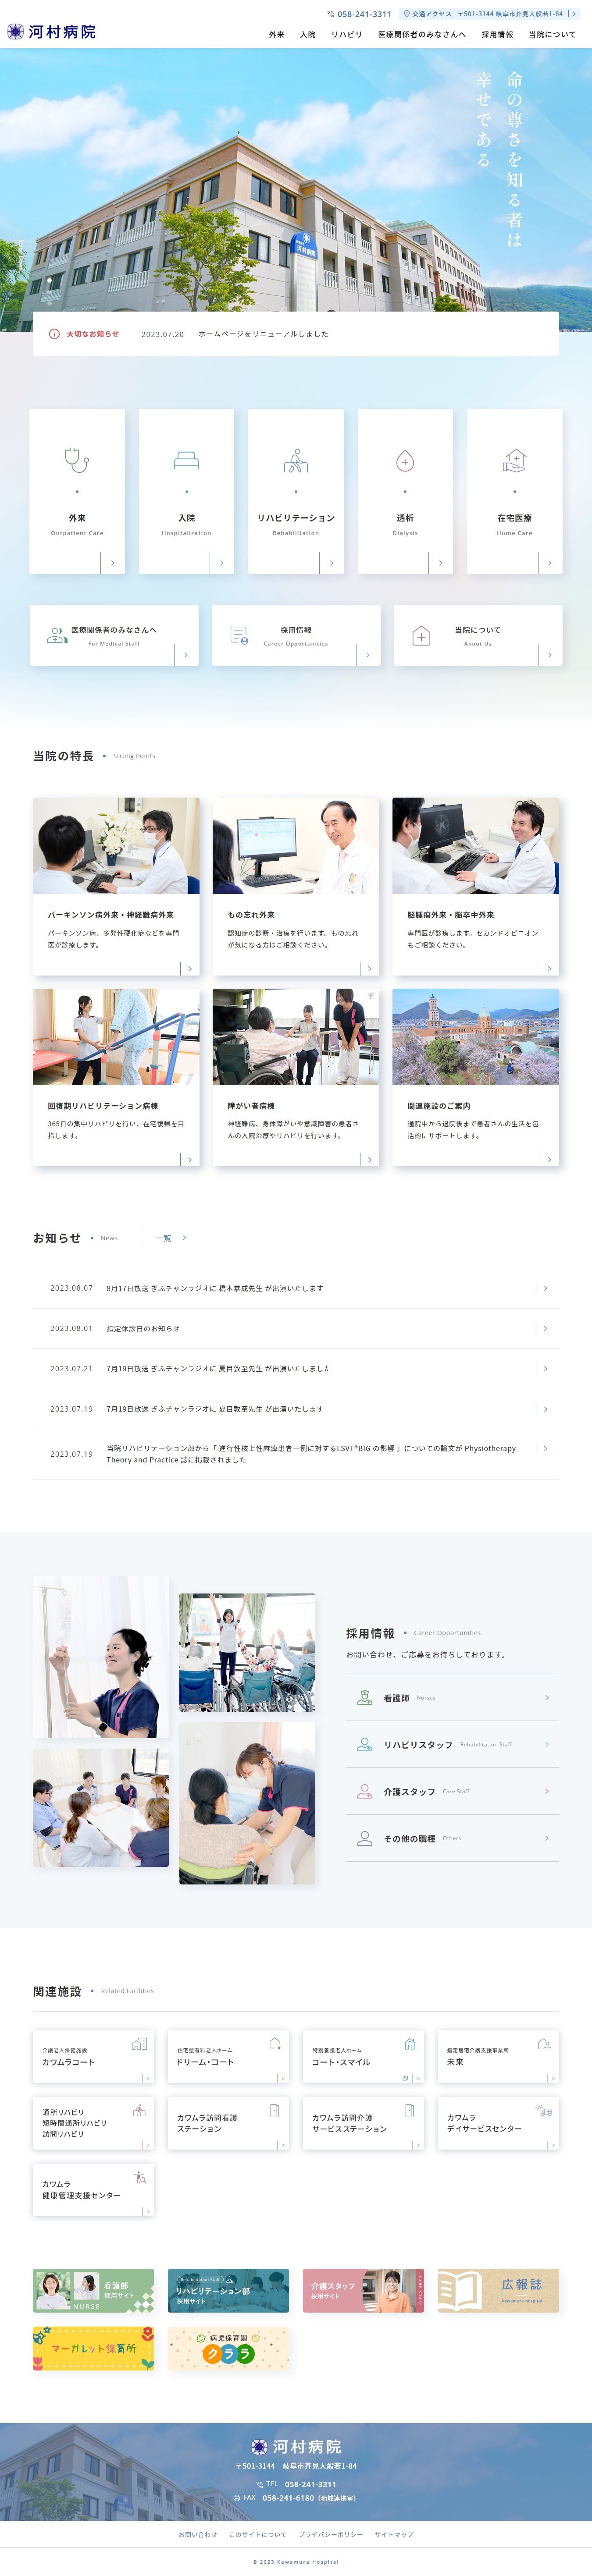592x2576 pixels.
Task: Click the arrow on the 2023.07.19 LSVT BIG news row
Action: 545,1448
